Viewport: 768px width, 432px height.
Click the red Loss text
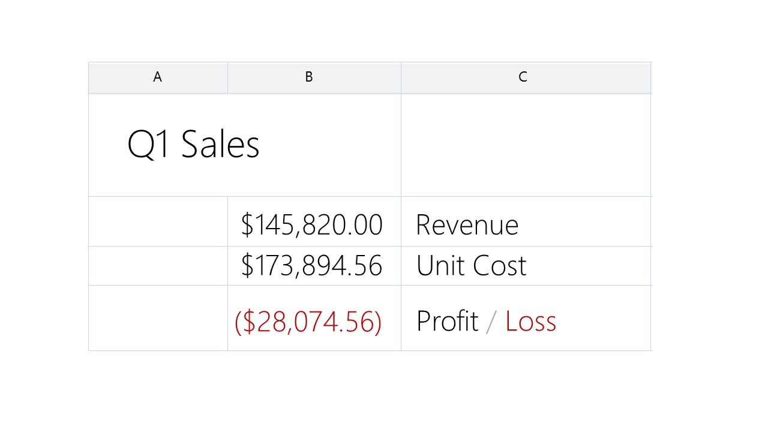(x=530, y=321)
